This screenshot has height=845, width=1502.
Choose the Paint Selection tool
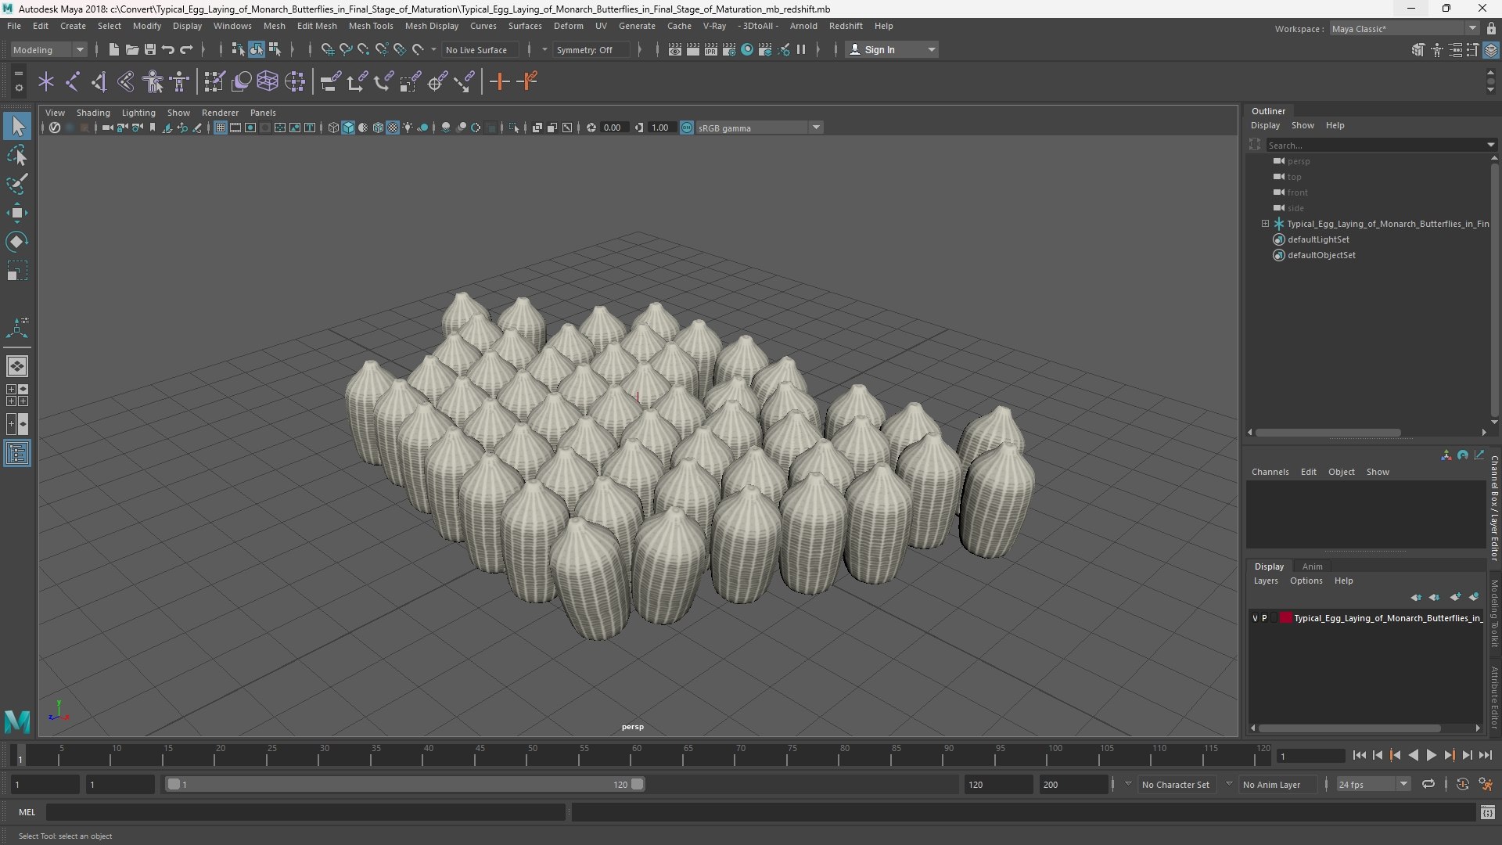(x=17, y=184)
